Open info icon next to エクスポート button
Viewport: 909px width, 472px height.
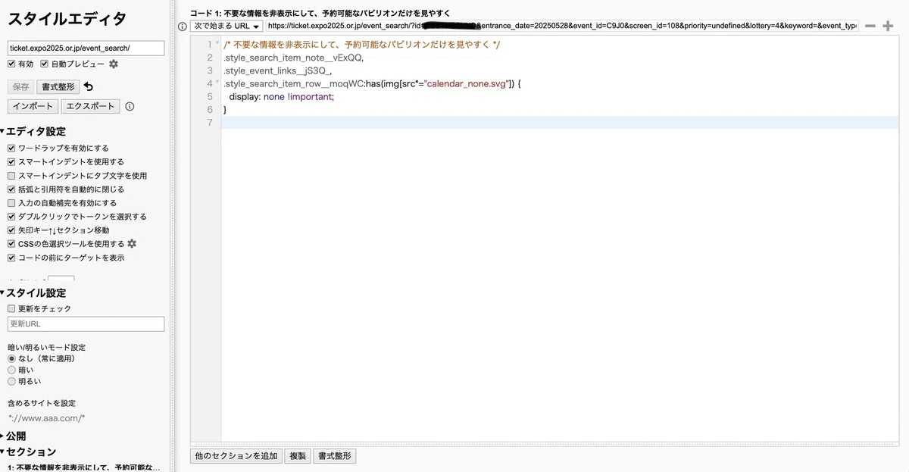130,107
